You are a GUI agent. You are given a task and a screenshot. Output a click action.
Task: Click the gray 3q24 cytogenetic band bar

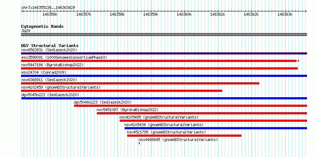tap(164, 35)
